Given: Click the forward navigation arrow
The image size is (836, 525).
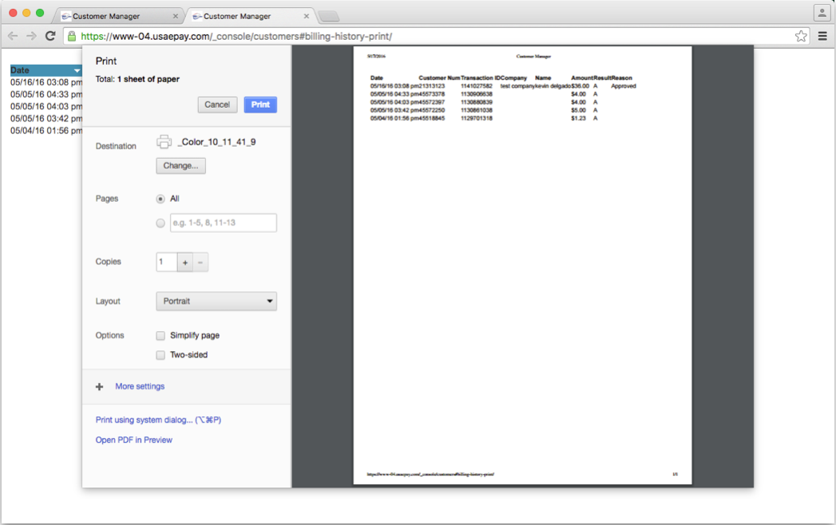Looking at the screenshot, I should [x=31, y=35].
